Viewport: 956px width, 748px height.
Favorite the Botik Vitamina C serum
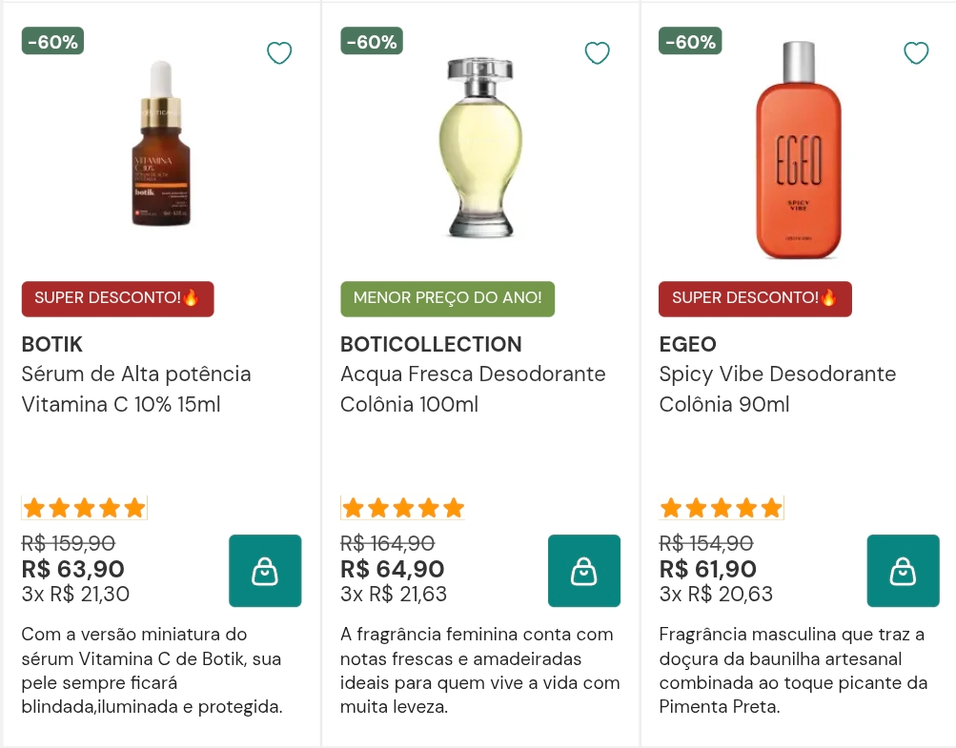[279, 53]
